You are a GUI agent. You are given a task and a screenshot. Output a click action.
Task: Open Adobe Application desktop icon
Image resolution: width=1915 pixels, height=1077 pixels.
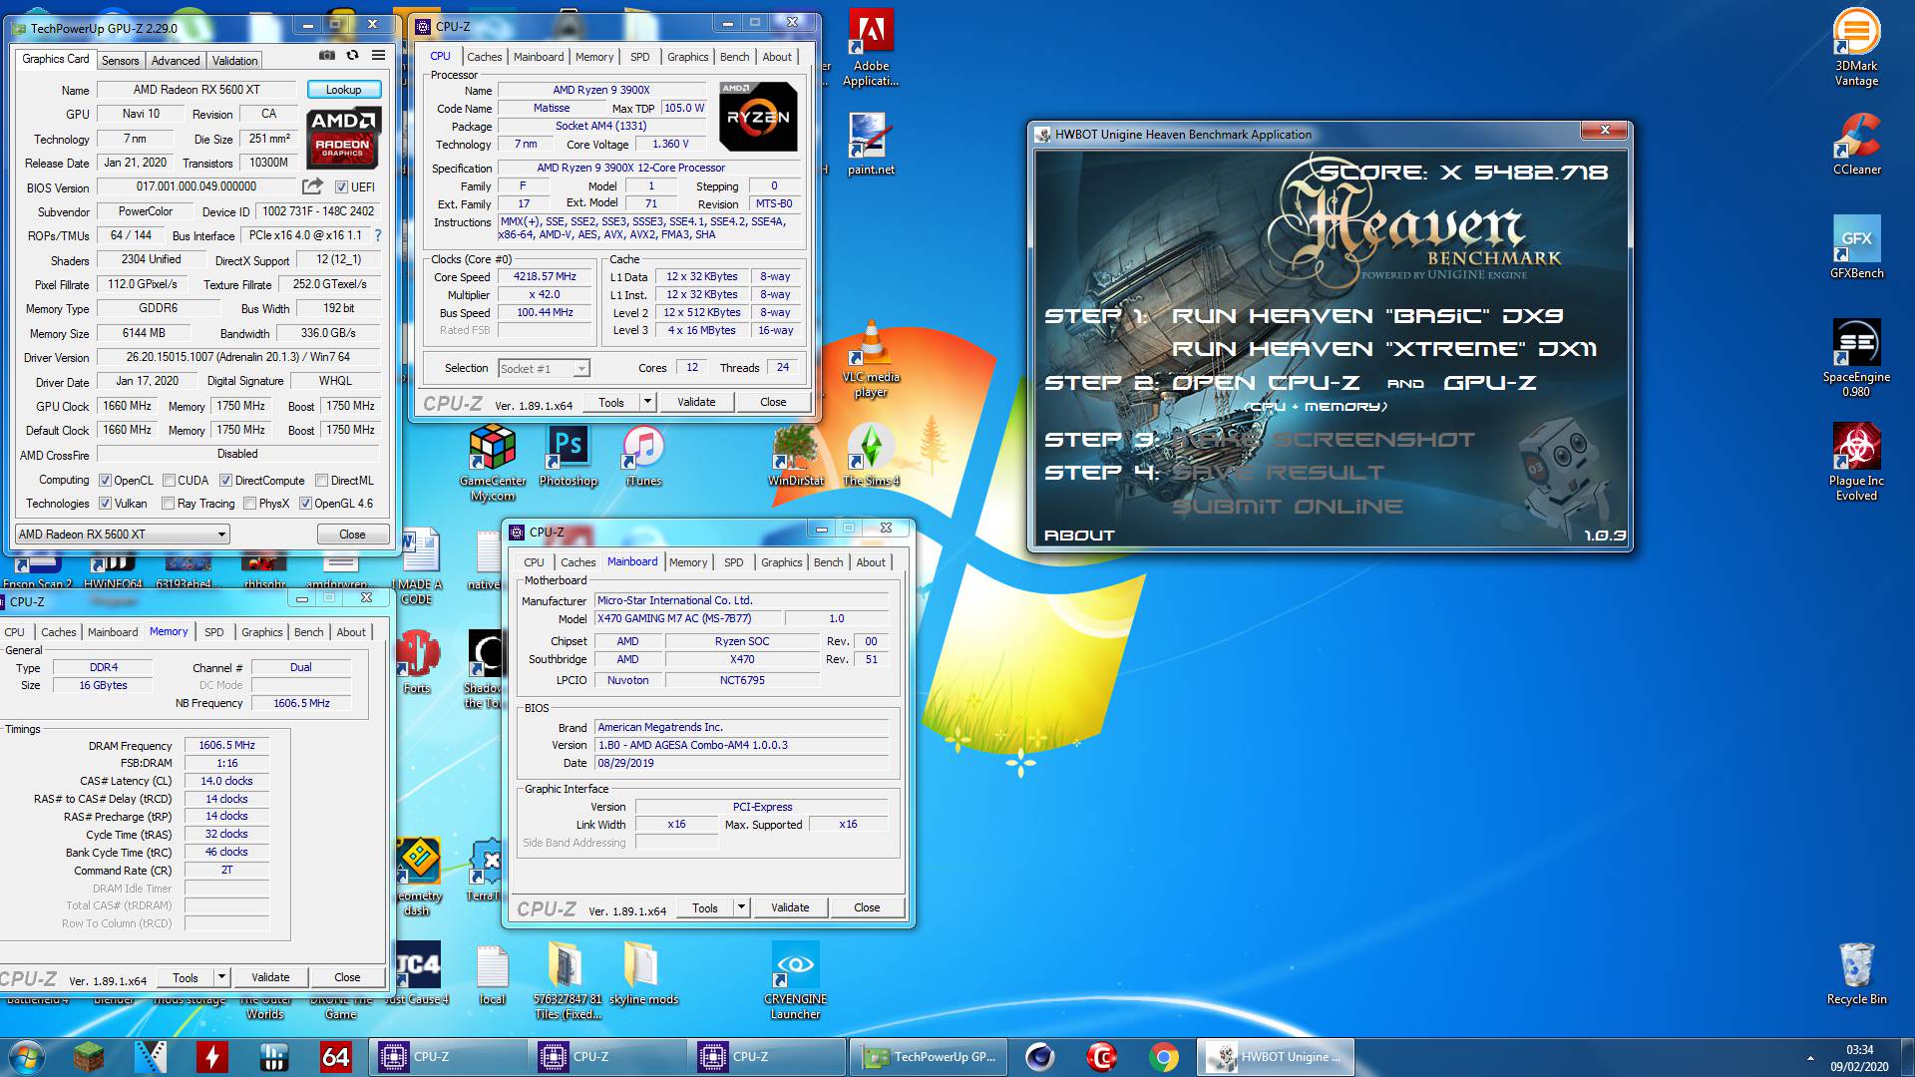click(871, 48)
